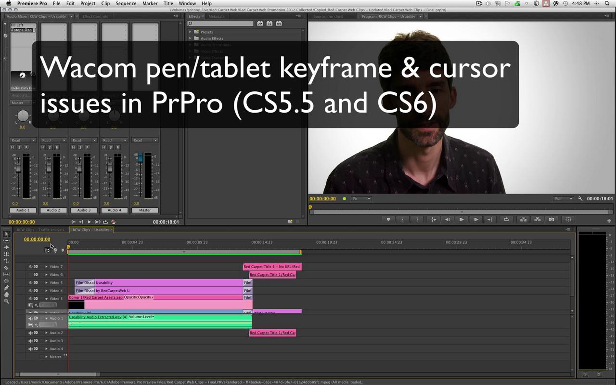Select the Zoom magnifier tool
The image size is (616, 385).
click(7, 301)
